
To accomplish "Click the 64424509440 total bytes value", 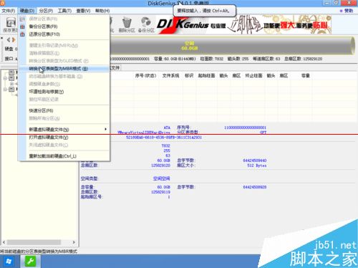I will click(x=255, y=161).
